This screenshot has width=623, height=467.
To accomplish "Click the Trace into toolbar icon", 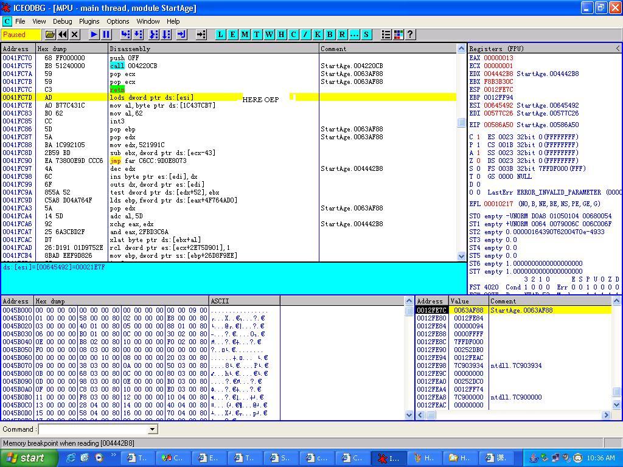I will pyautogui.click(x=154, y=35).
